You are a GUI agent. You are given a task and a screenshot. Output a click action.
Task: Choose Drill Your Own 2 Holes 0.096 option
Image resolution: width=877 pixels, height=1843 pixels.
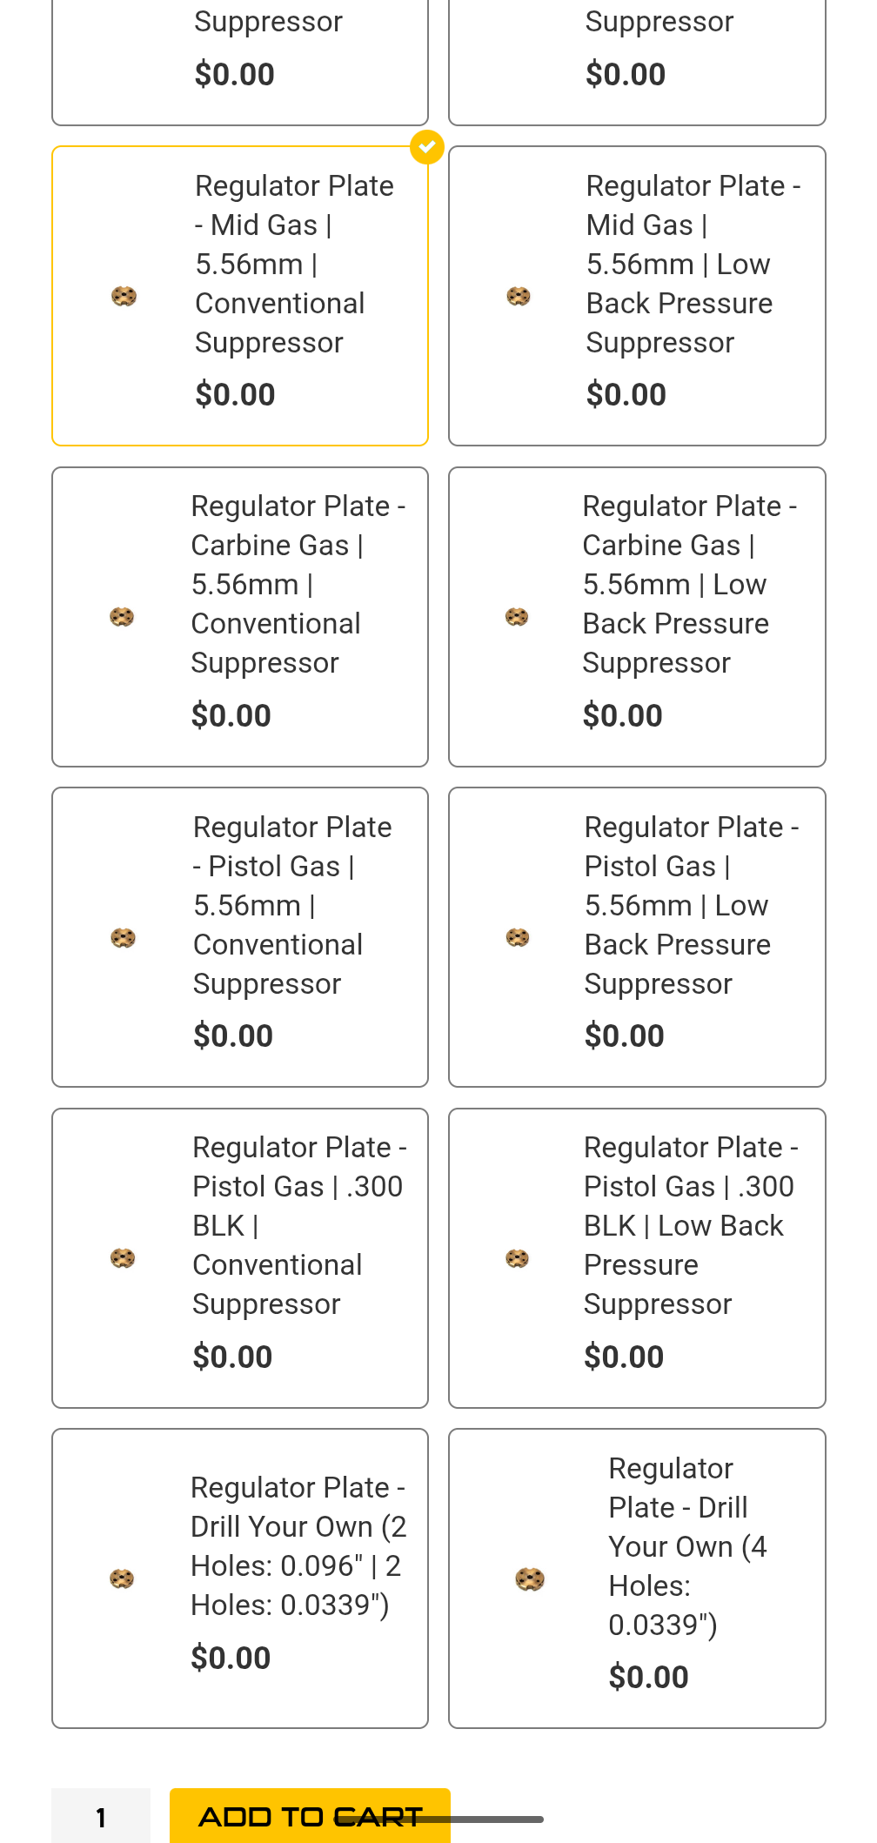coord(240,1578)
